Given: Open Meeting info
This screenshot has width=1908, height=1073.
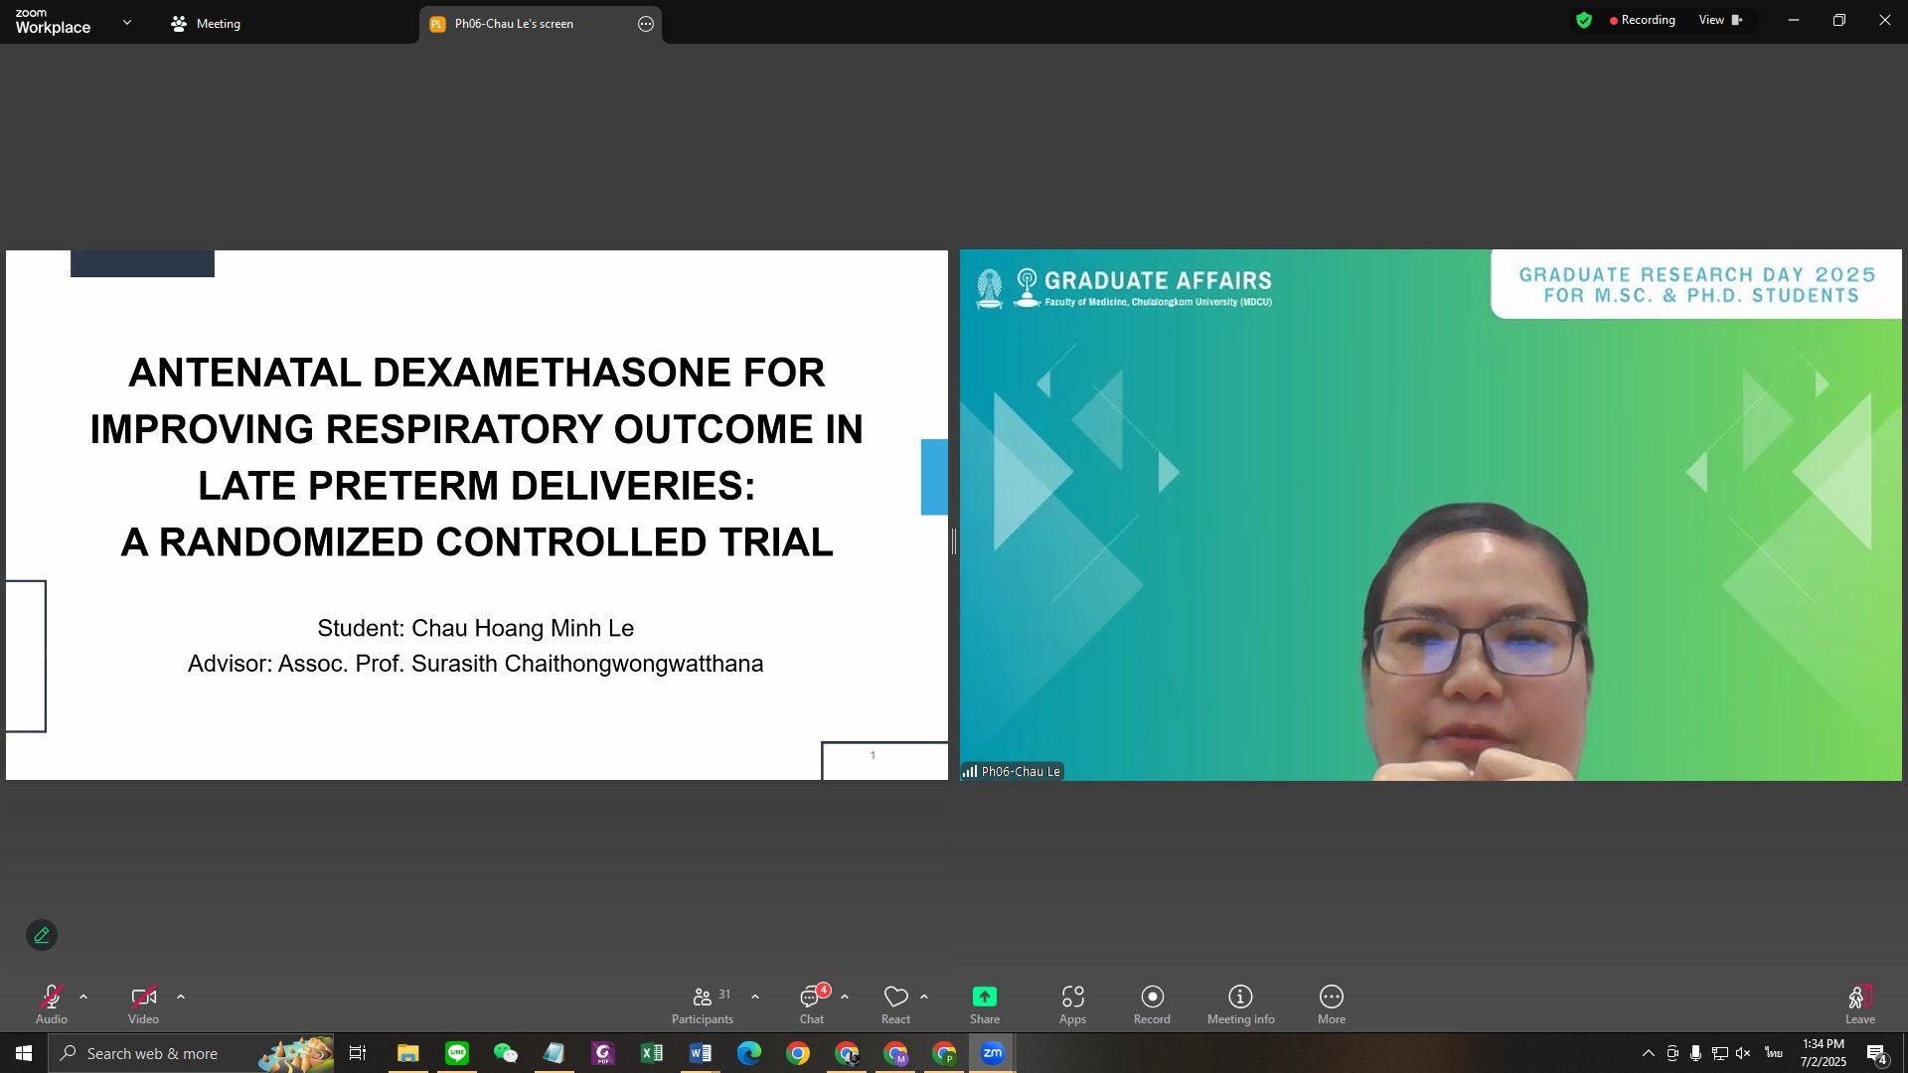Looking at the screenshot, I should tap(1240, 1003).
